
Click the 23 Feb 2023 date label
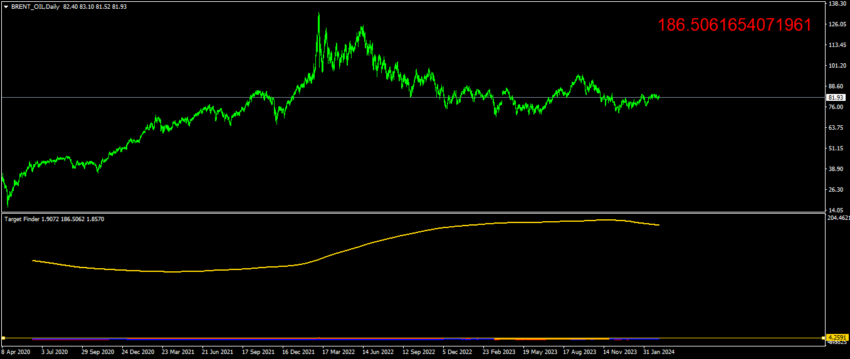500,352
